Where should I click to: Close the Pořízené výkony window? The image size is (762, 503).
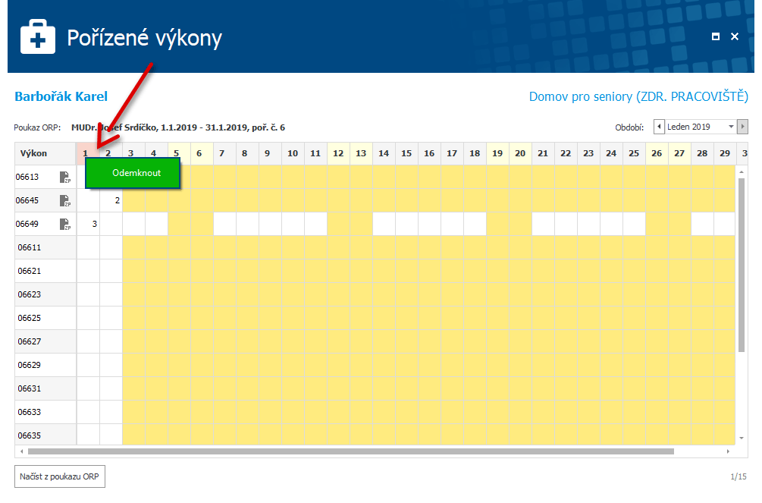735,36
